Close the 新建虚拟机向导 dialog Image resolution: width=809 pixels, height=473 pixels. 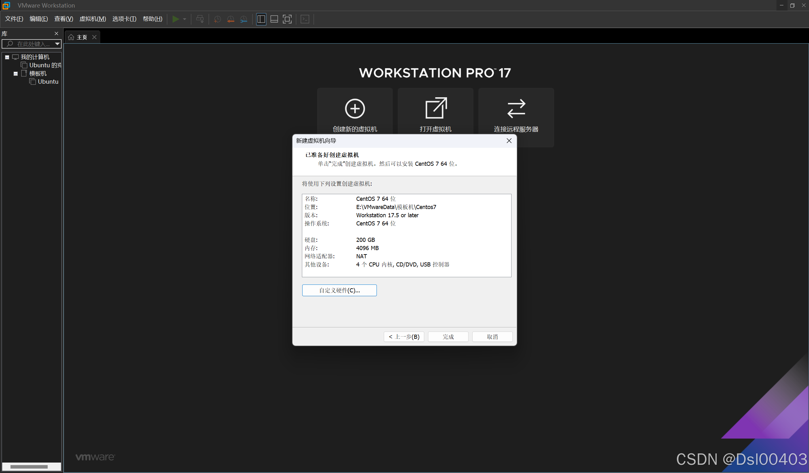(509, 141)
